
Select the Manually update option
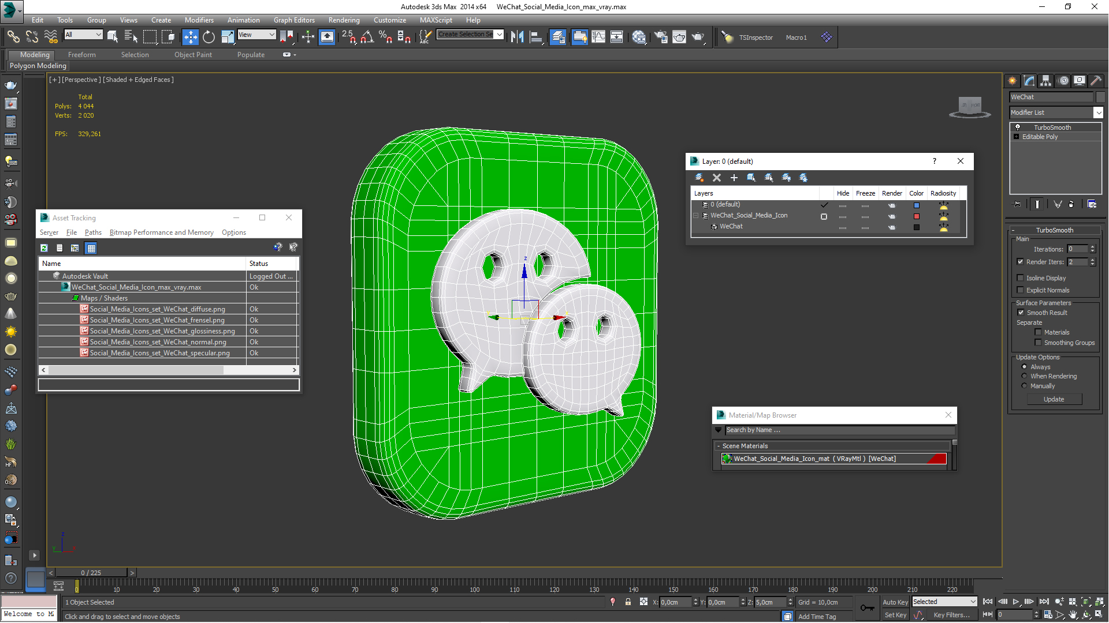(1024, 386)
